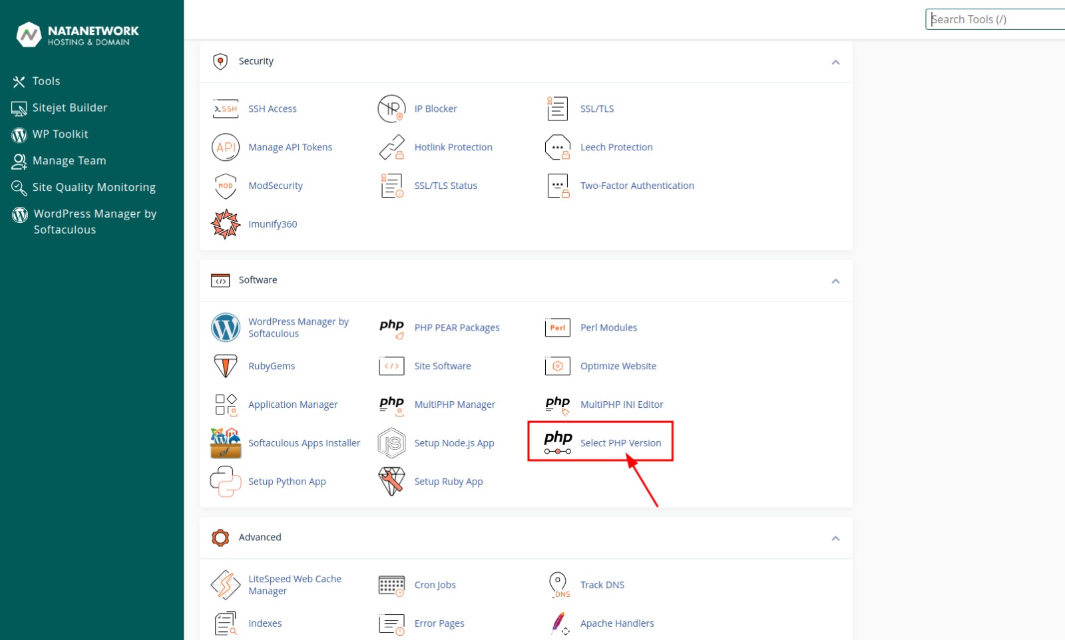The image size is (1065, 640).
Task: Click the ModSecurity shield icon
Action: (226, 186)
